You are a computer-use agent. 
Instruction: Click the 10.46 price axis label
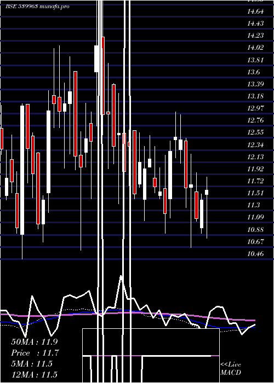(x=256, y=254)
